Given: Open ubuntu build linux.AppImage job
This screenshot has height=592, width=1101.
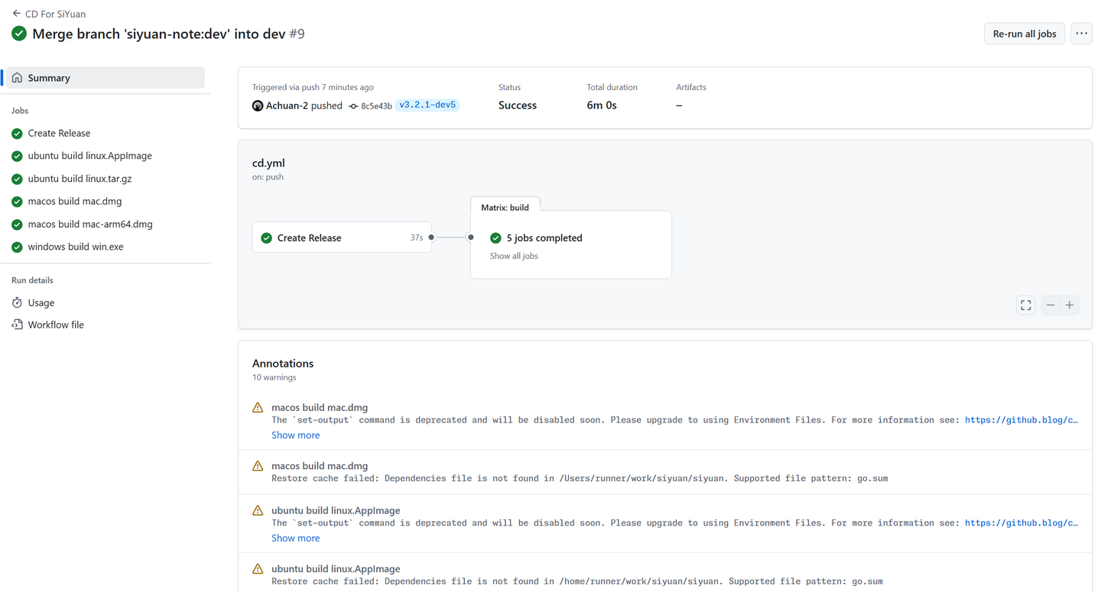Looking at the screenshot, I should [89, 156].
